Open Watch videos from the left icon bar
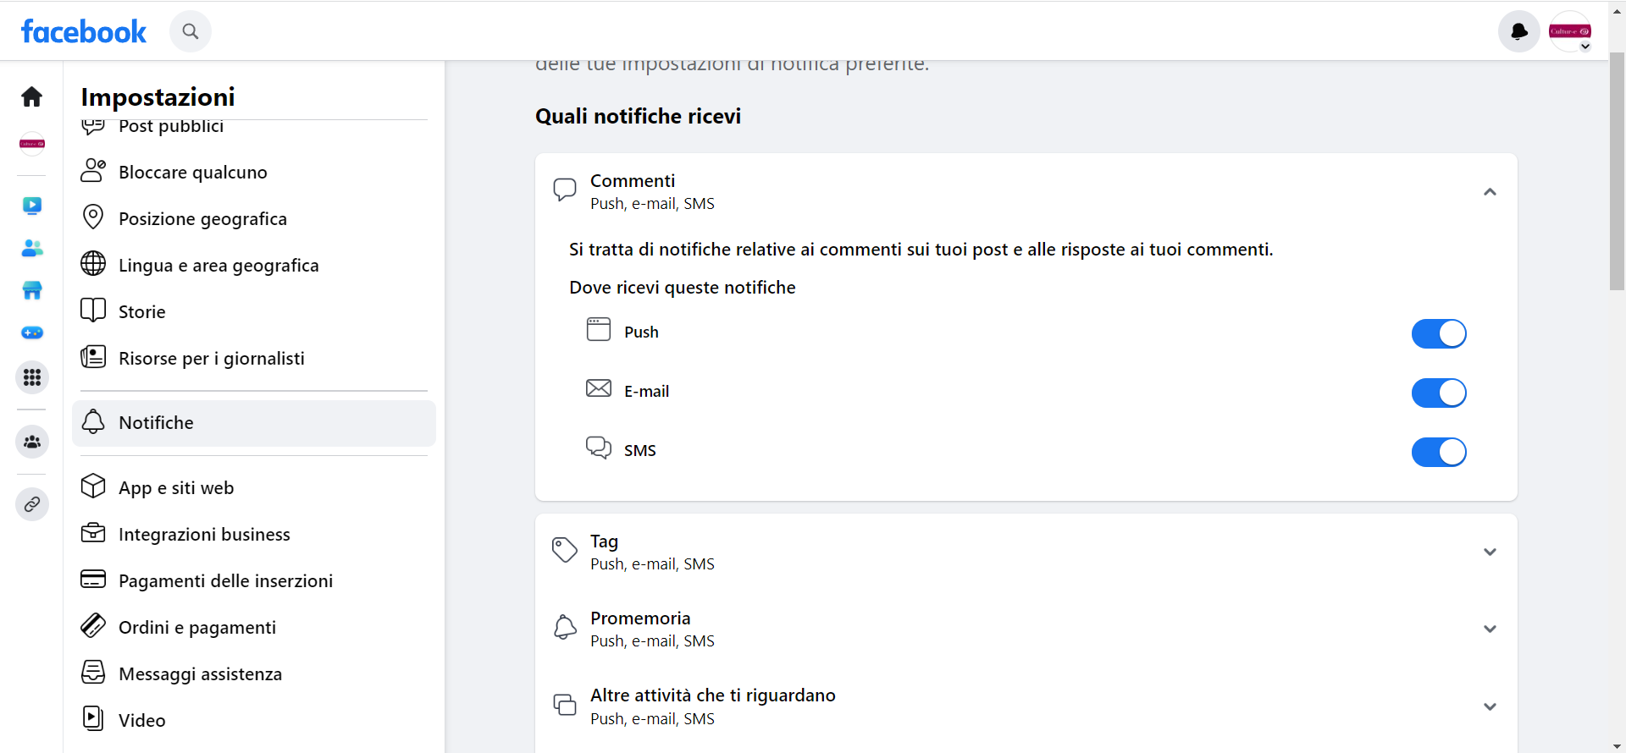 pyautogui.click(x=31, y=206)
